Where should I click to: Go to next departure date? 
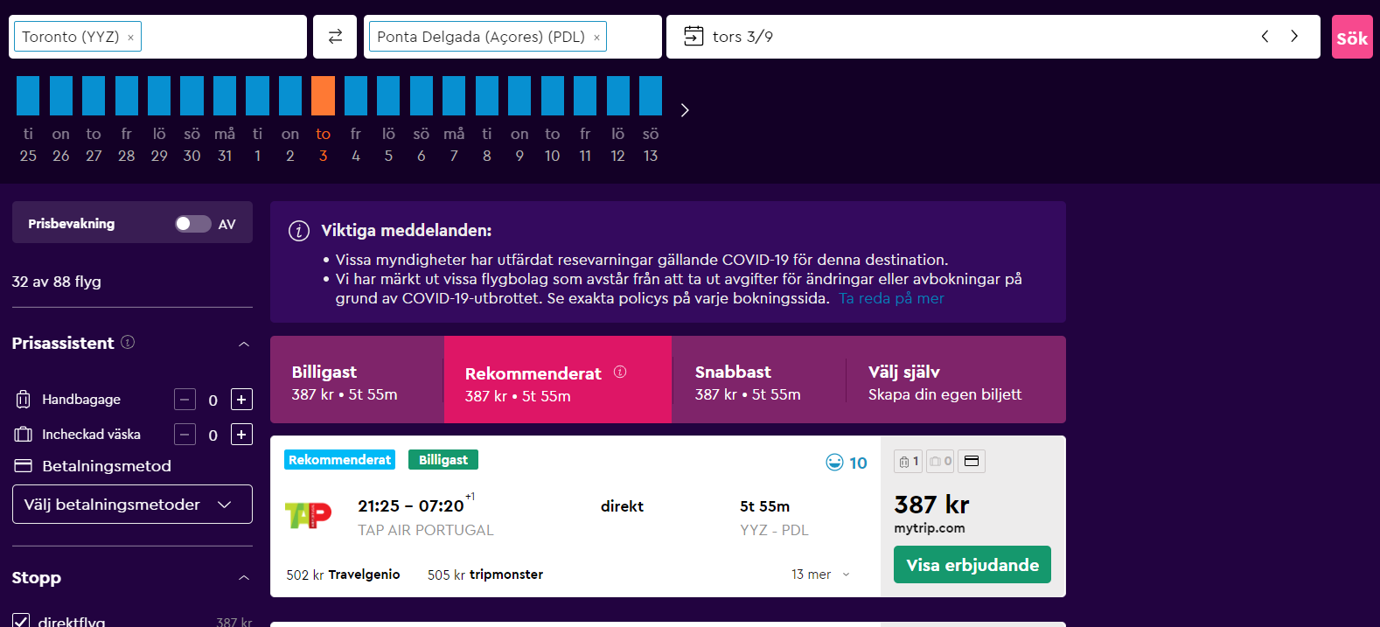point(1294,36)
